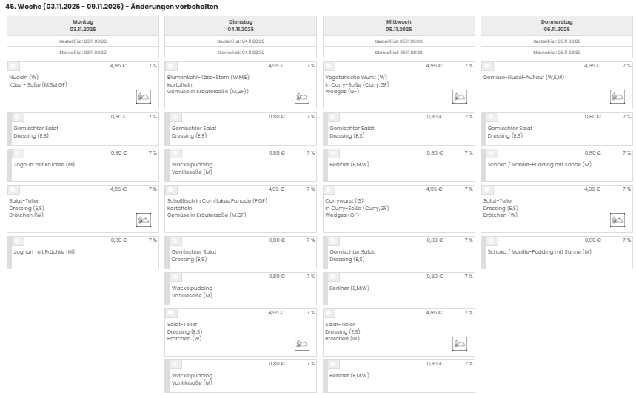Viewport: 636px width, 395px height.
Task: Click the Mittwoch 05.11.2025 column header
Action: click(x=399, y=25)
